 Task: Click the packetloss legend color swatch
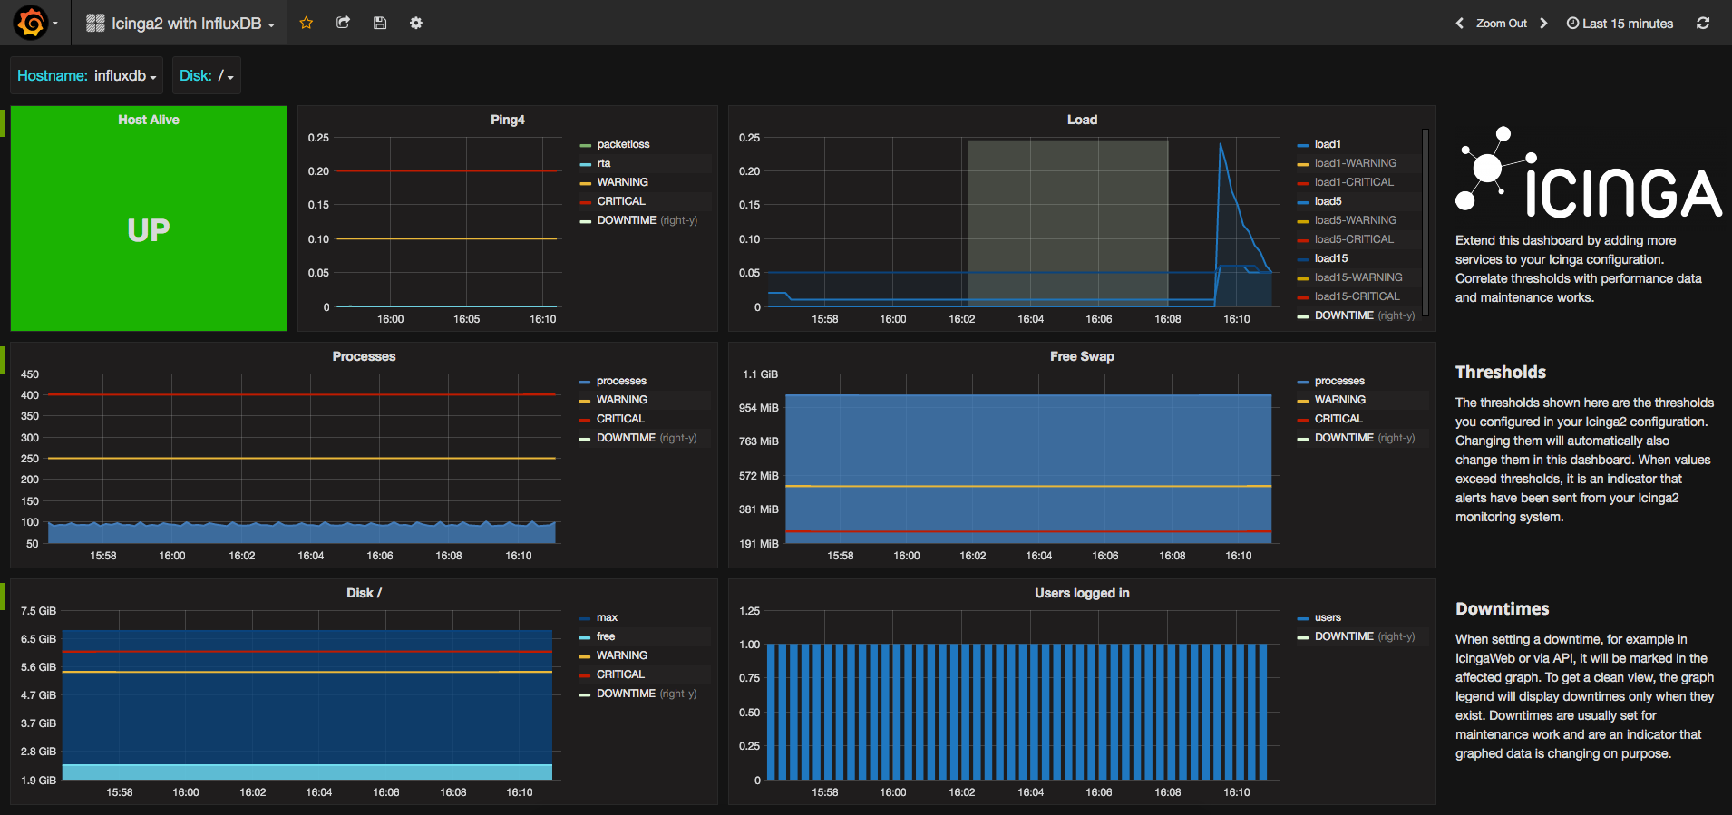585,145
